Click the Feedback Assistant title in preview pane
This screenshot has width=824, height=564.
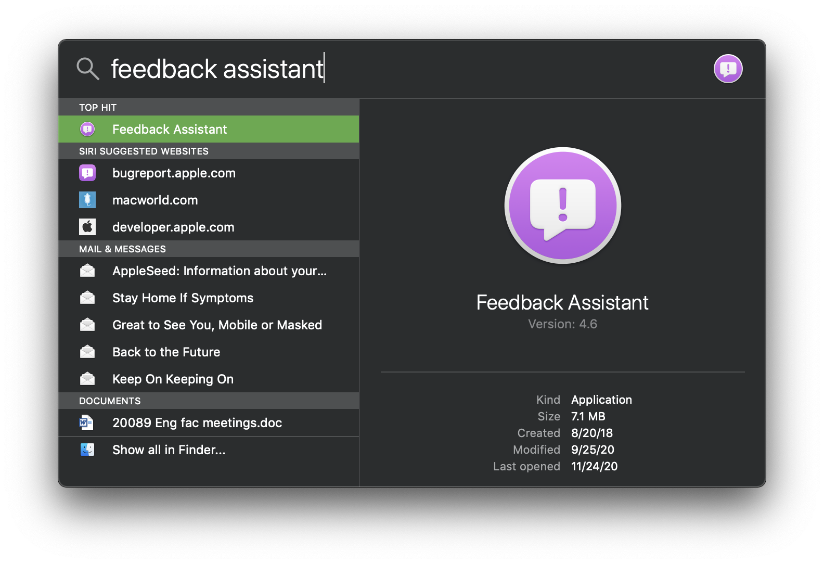point(562,302)
